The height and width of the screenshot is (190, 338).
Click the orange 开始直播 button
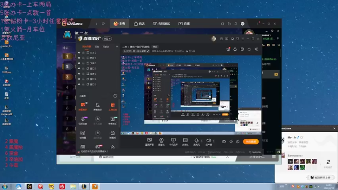[251, 141]
